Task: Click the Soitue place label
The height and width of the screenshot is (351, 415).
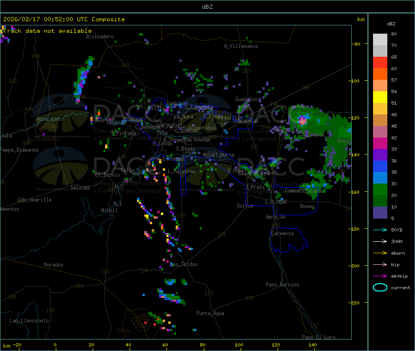Action: pos(245,206)
